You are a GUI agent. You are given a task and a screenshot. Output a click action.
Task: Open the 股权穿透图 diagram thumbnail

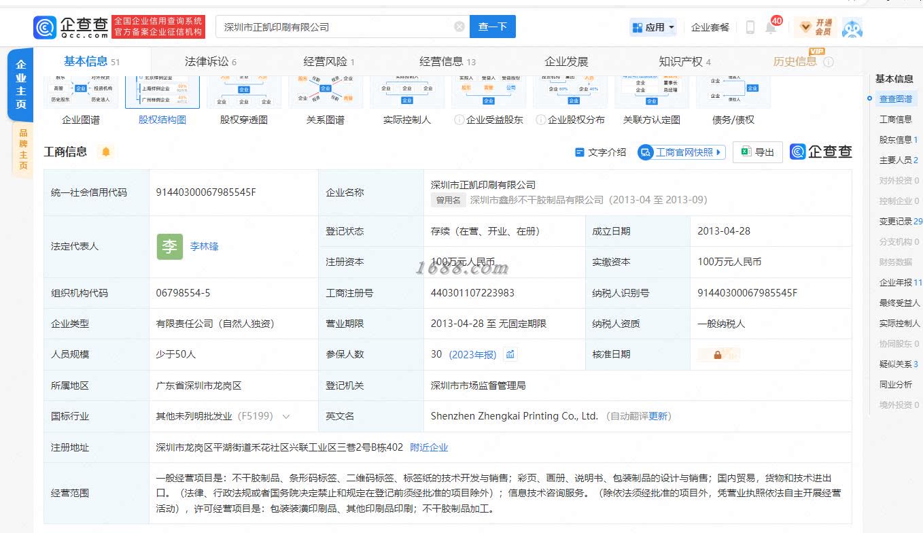(x=244, y=91)
